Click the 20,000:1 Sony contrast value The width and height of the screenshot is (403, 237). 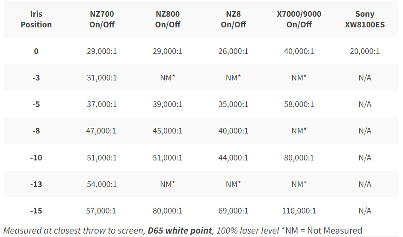coord(365,51)
